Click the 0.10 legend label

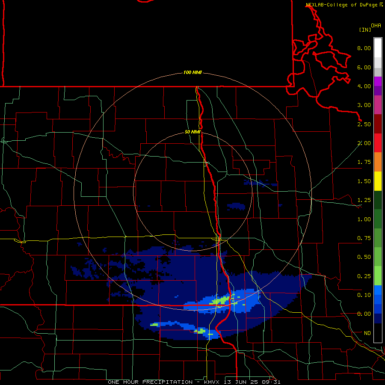(364, 295)
